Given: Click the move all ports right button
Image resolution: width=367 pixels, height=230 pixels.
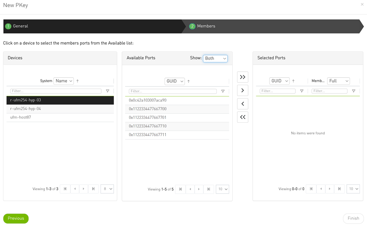Looking at the screenshot, I should pos(242,77).
